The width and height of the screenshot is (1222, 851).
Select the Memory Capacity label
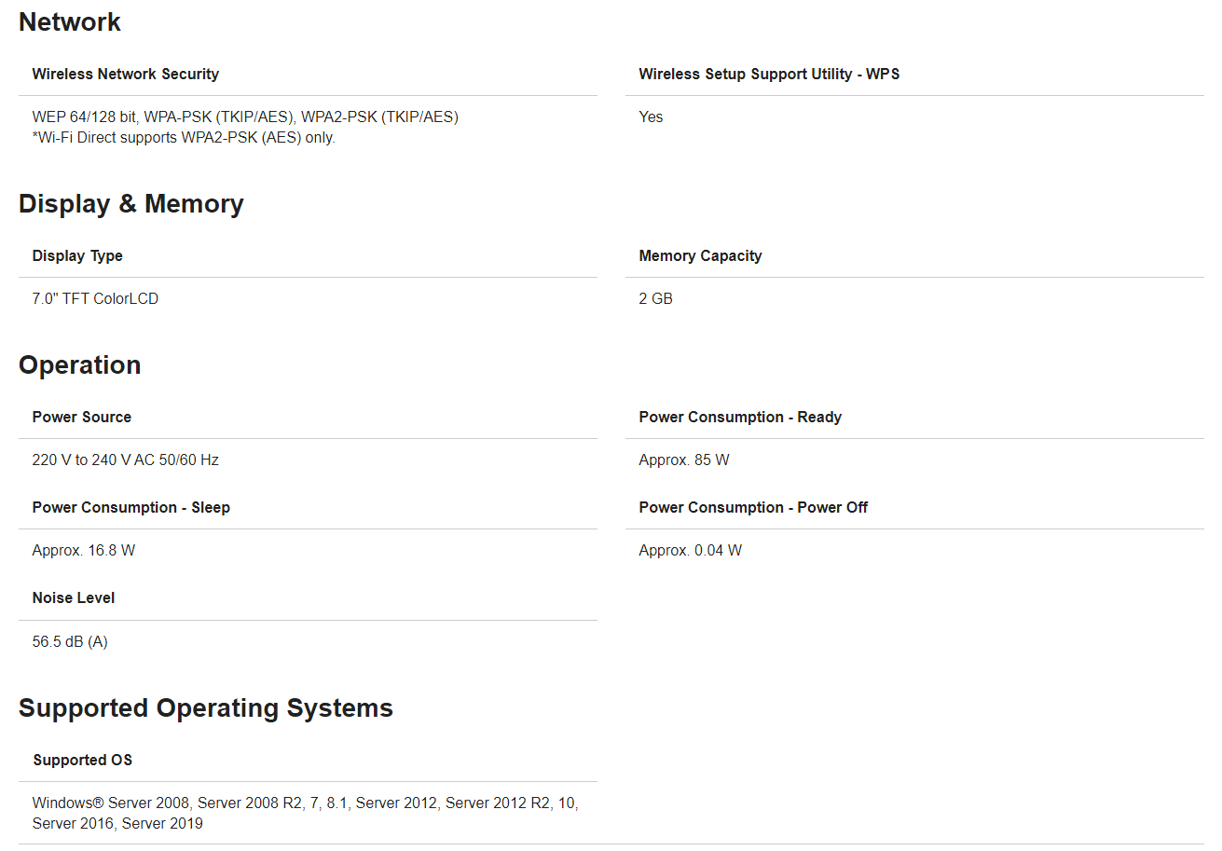point(700,255)
